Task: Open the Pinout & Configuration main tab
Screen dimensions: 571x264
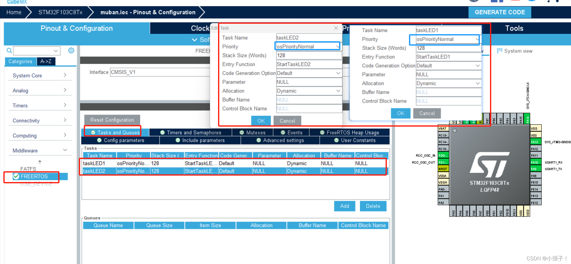Action: [77, 28]
